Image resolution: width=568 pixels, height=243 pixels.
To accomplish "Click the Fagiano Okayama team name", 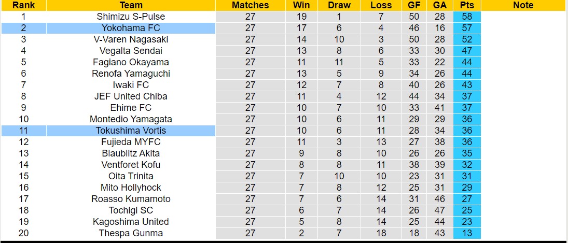I will (x=131, y=62).
